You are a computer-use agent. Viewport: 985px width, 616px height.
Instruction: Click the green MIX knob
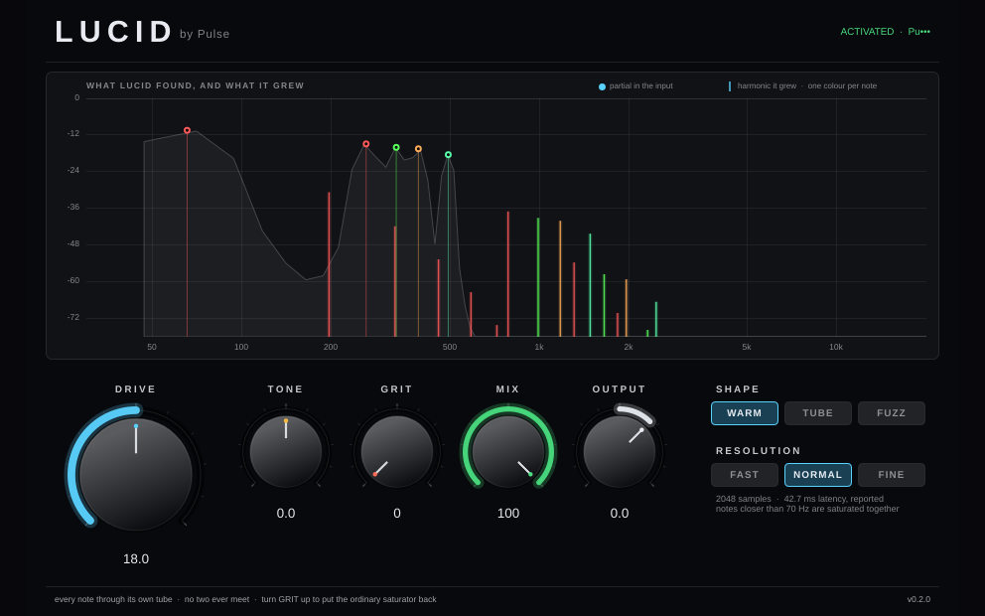(508, 451)
